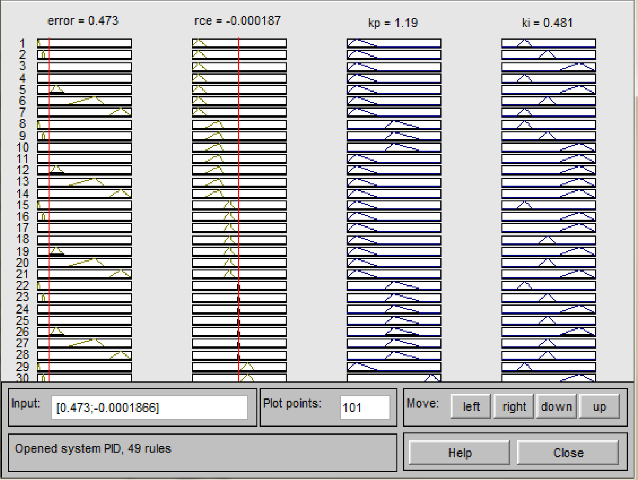Select rule number 13 label

pyautogui.click(x=22, y=181)
